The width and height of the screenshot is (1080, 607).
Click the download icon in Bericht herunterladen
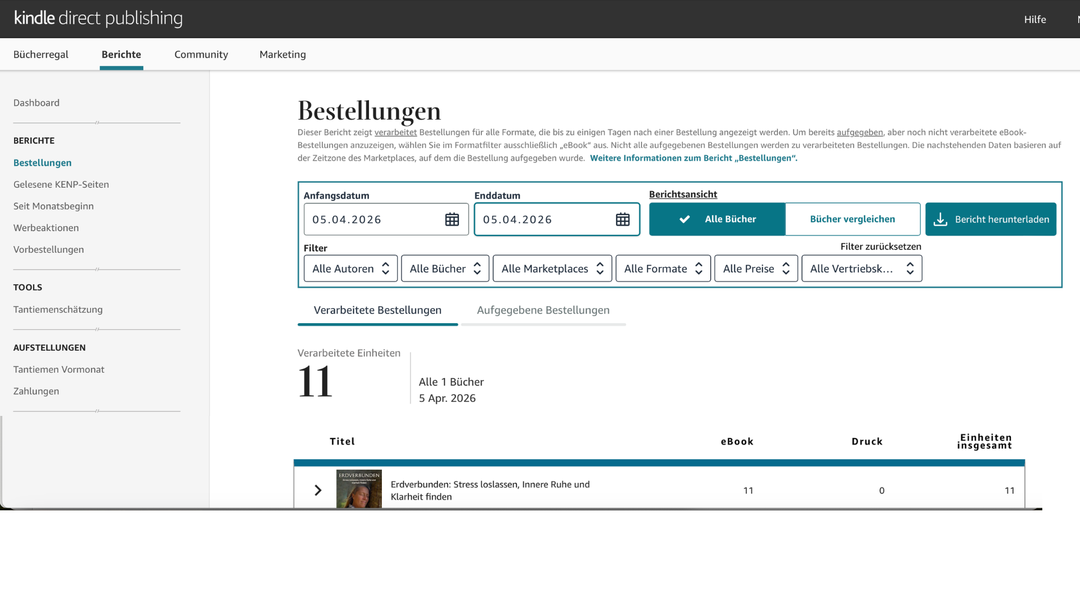tap(940, 219)
